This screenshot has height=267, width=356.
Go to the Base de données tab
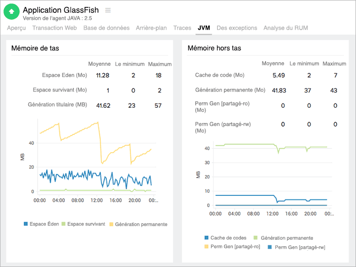pyautogui.click(x=106, y=28)
